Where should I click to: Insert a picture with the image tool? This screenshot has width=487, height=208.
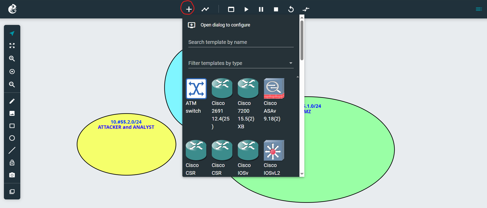(12, 113)
